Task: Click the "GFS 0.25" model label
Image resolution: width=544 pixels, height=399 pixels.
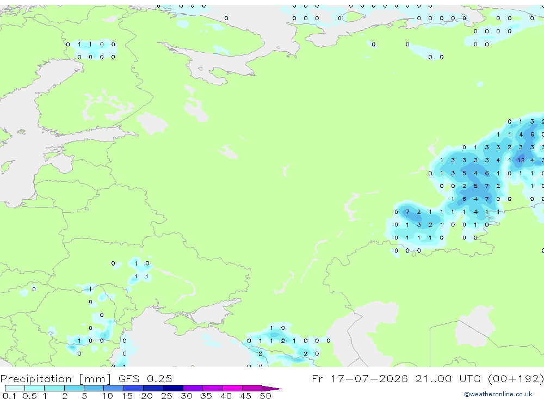Action: pos(145,378)
